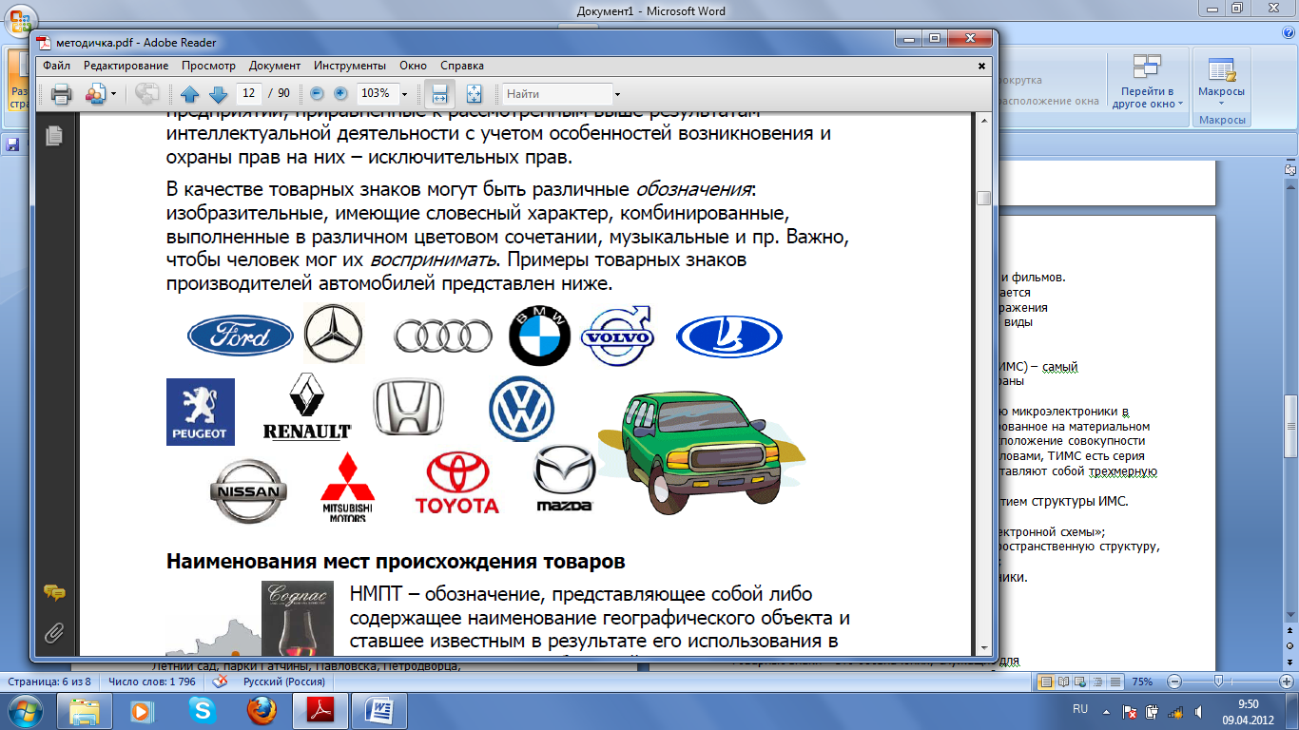Toggle the fit-width scrolling mode icon
The width and height of the screenshot is (1299, 730).
tap(440, 94)
